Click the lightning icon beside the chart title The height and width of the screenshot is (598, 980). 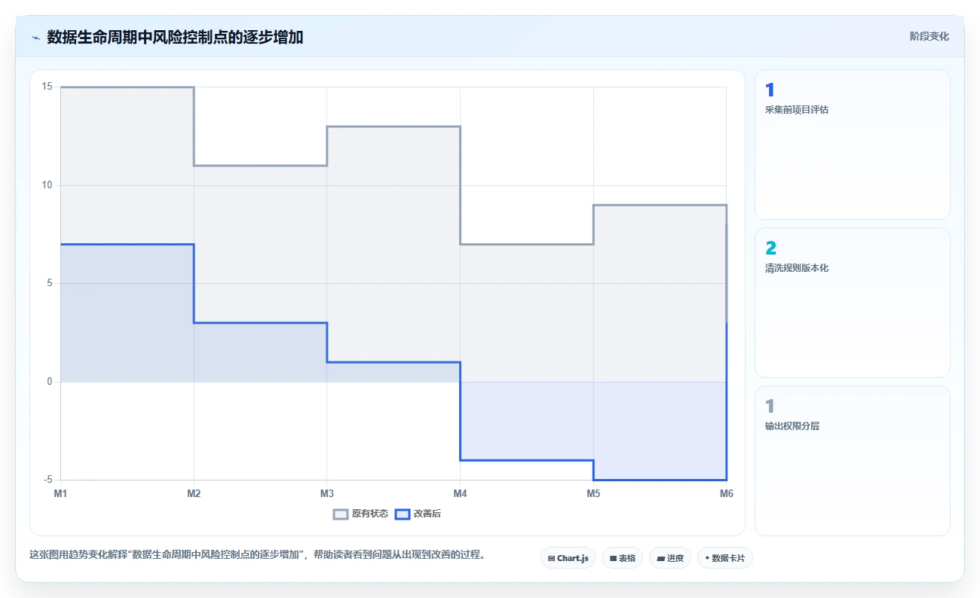click(x=35, y=38)
